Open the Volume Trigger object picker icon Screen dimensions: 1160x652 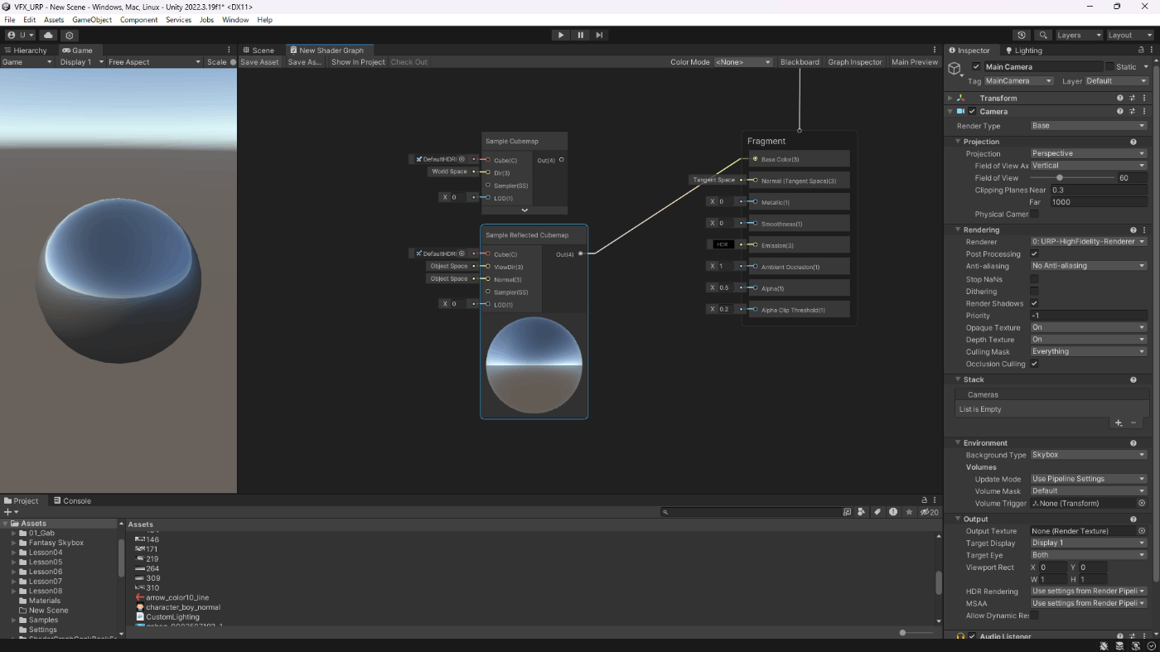click(1142, 503)
